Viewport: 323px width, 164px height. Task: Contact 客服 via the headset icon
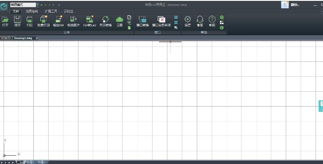pos(200,21)
